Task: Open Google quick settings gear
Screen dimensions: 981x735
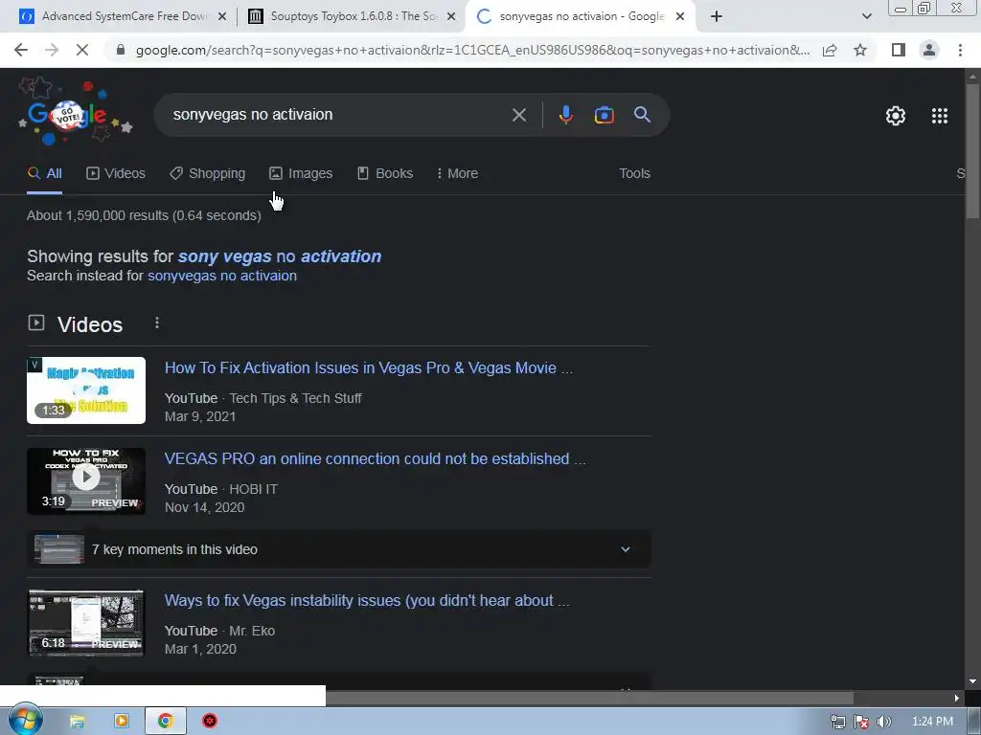Action: coord(896,116)
